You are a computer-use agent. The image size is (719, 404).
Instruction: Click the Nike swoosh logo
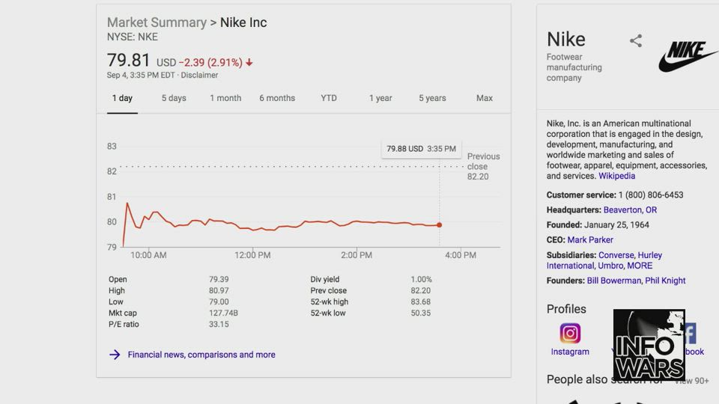click(688, 56)
